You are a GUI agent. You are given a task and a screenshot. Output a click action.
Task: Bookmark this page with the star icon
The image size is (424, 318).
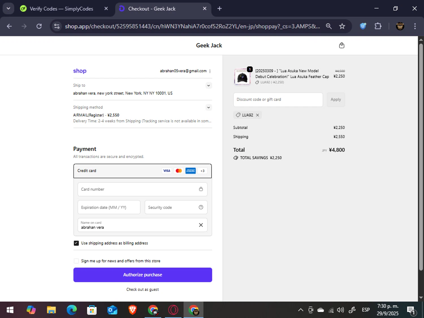(342, 26)
